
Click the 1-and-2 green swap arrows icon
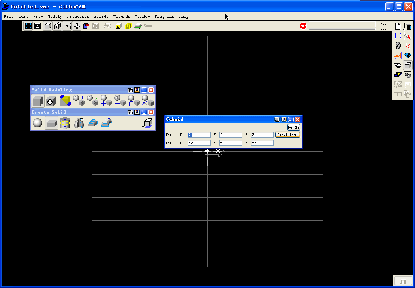[x=93, y=101]
